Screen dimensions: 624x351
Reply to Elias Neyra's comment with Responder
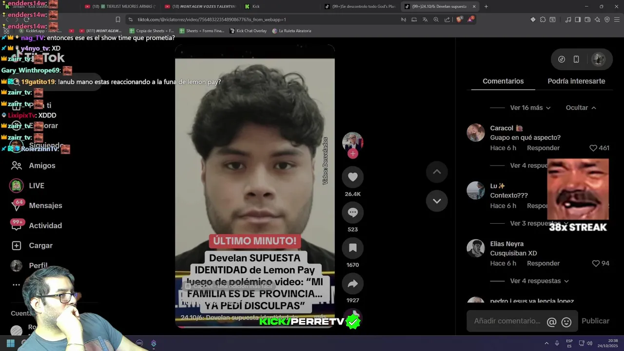coord(543,263)
